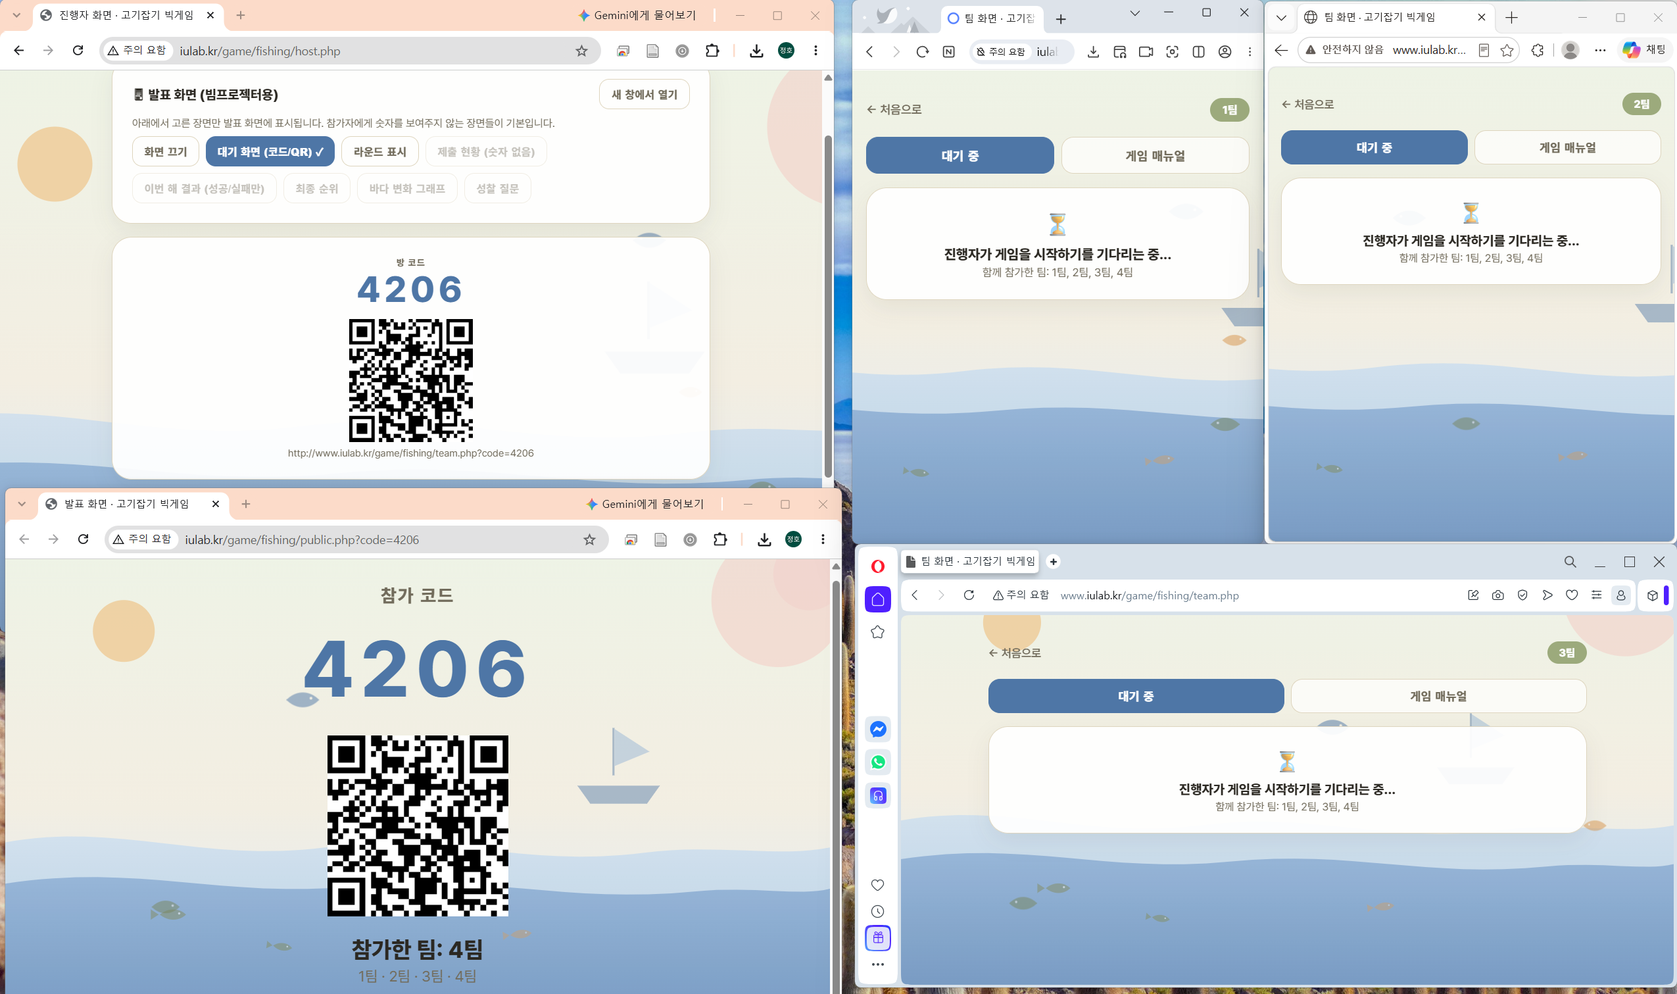
Task: Go back in the Edge 2팀 window
Action: [x=1280, y=50]
